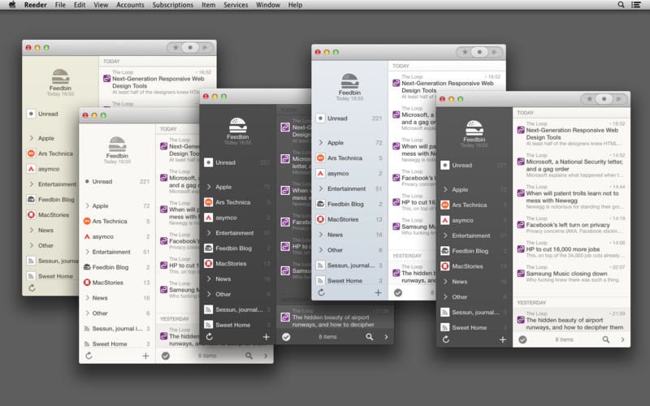Expand Other folder in rightmost window sidebar

pos(445,296)
